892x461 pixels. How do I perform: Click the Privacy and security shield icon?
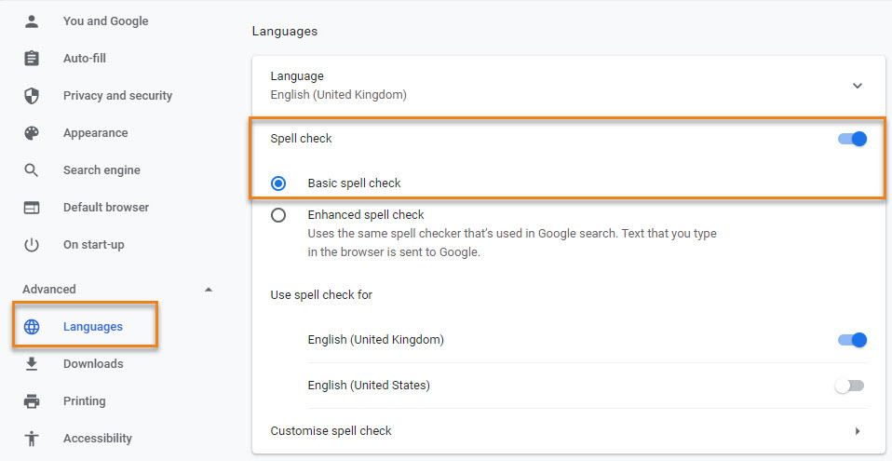pyautogui.click(x=32, y=96)
